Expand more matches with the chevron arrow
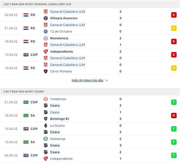This screenshot has width=182, height=163. click(107, 81)
